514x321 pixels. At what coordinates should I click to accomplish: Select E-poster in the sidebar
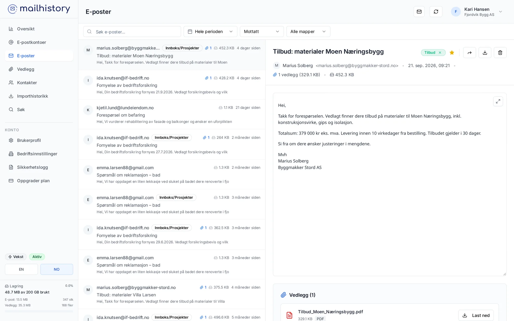(x=39, y=56)
